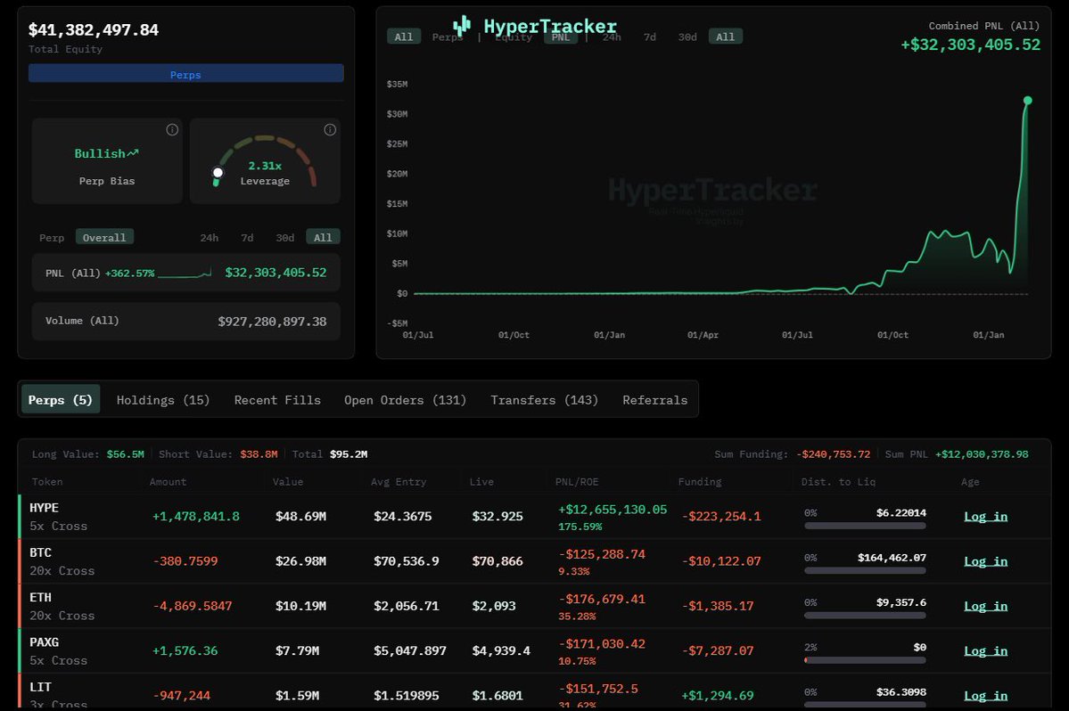
Task: Click Log in link for HYPE row
Action: (985, 516)
